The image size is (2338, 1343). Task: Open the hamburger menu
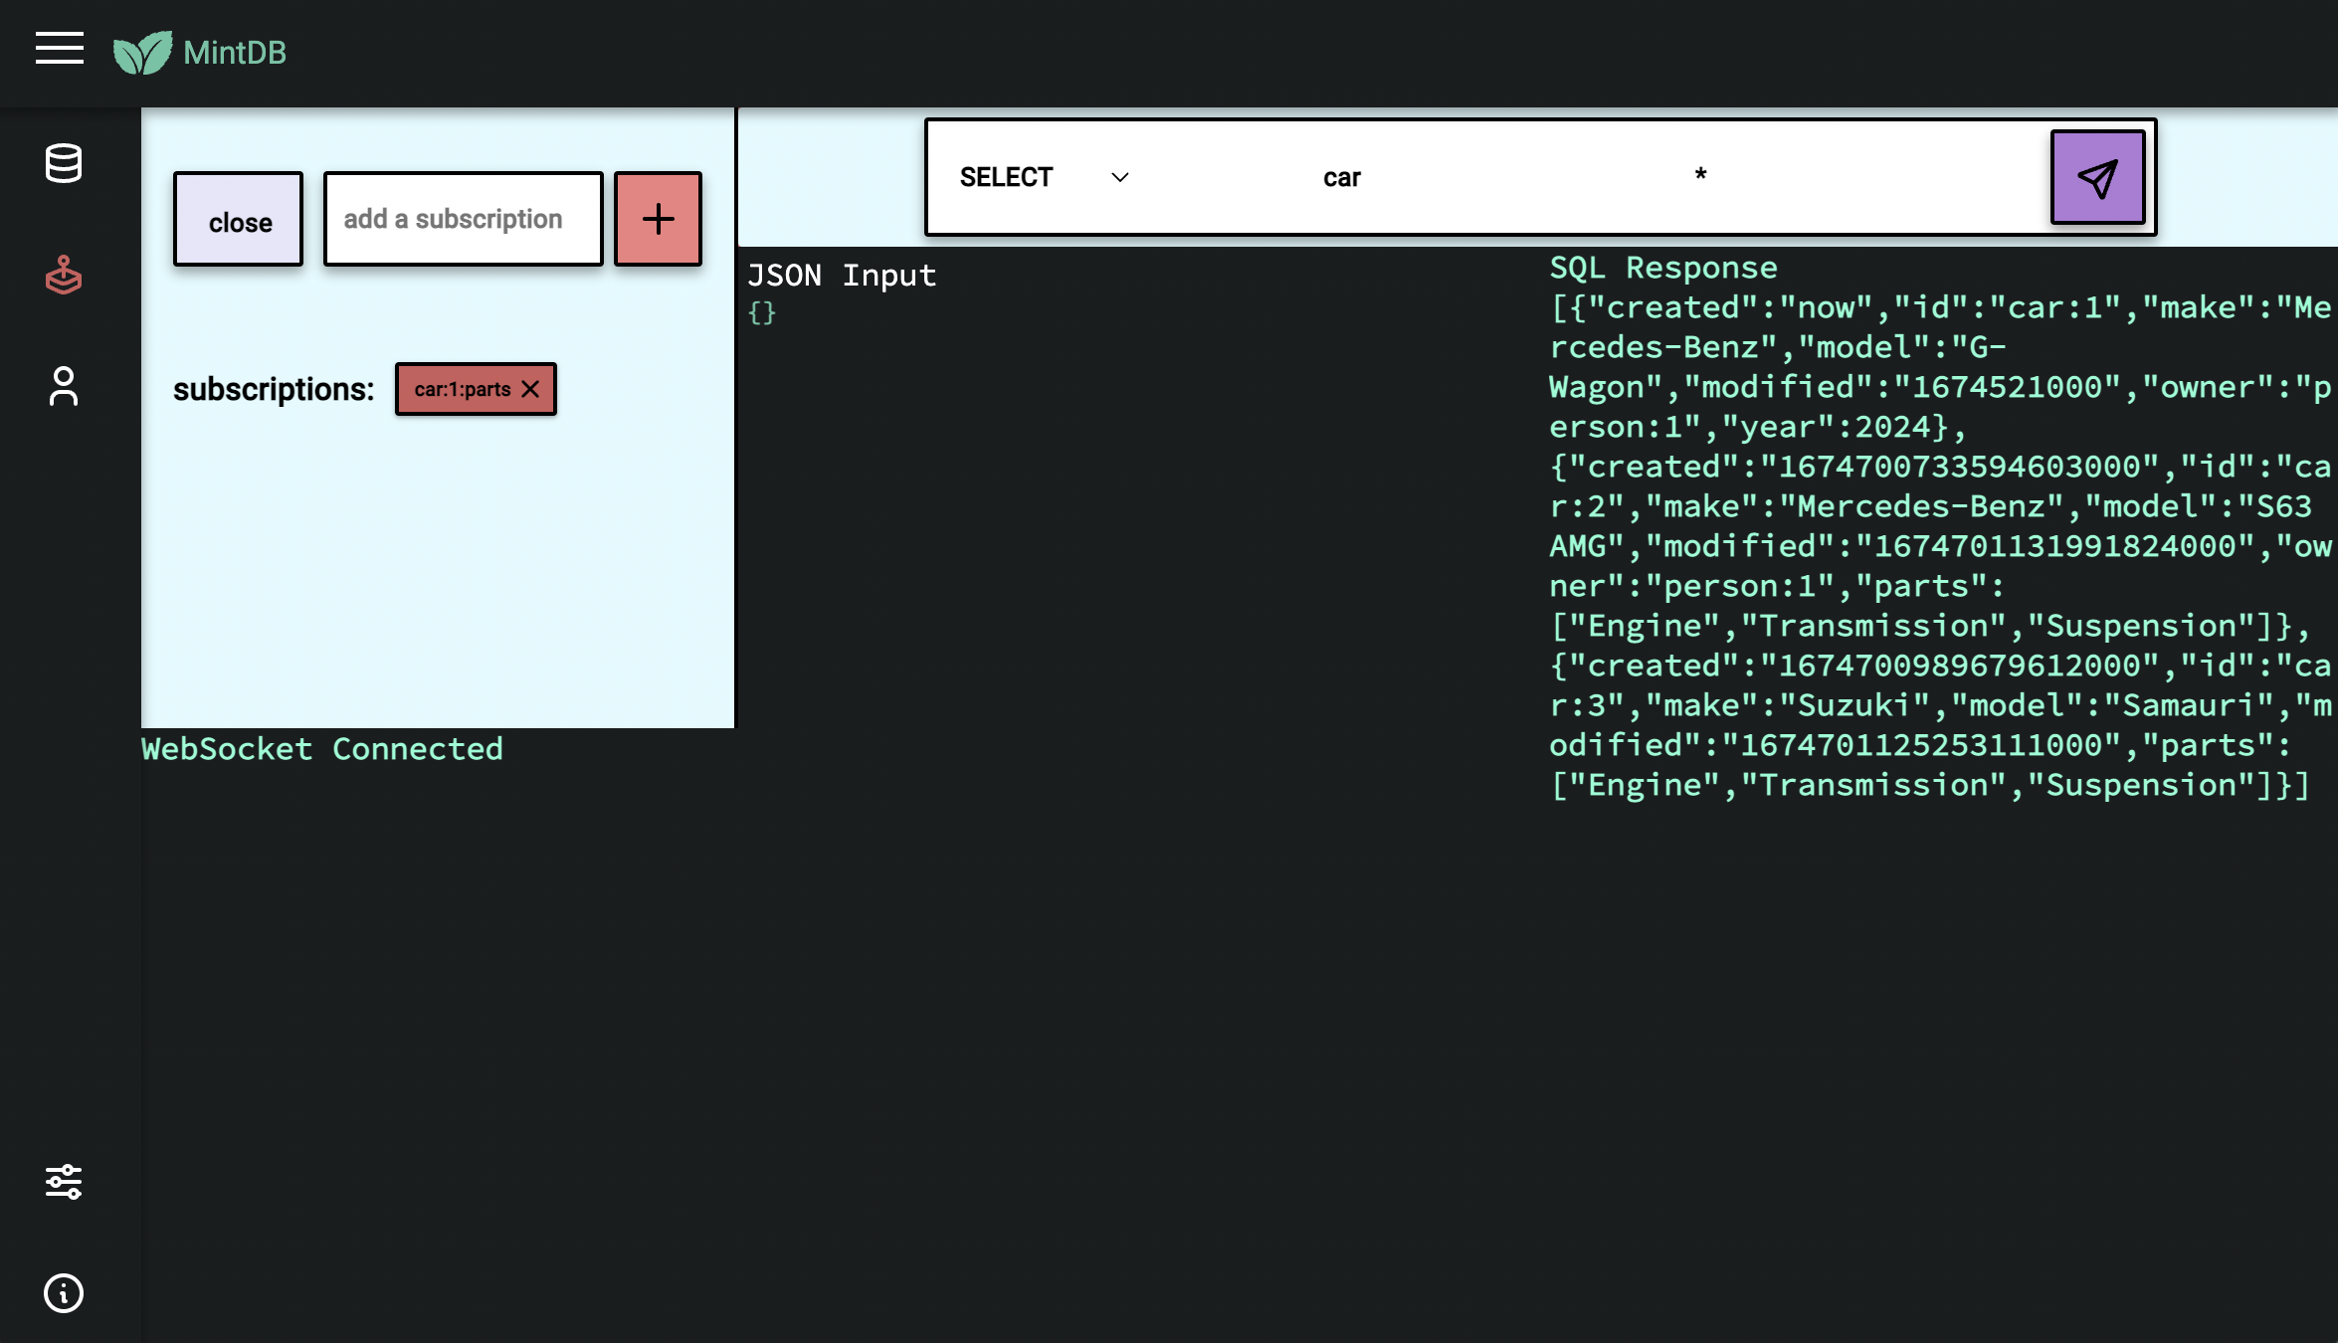coord(60,48)
